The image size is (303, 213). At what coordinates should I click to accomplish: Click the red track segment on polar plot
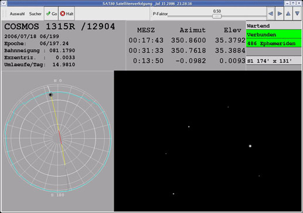pos(60,138)
